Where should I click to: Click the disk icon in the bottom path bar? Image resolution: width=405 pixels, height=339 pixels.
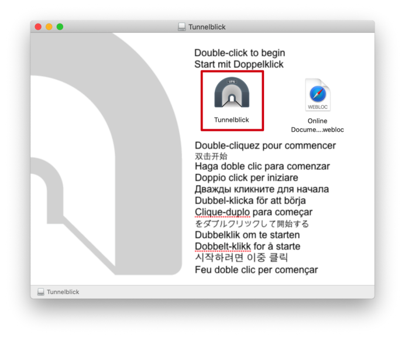tap(40, 292)
